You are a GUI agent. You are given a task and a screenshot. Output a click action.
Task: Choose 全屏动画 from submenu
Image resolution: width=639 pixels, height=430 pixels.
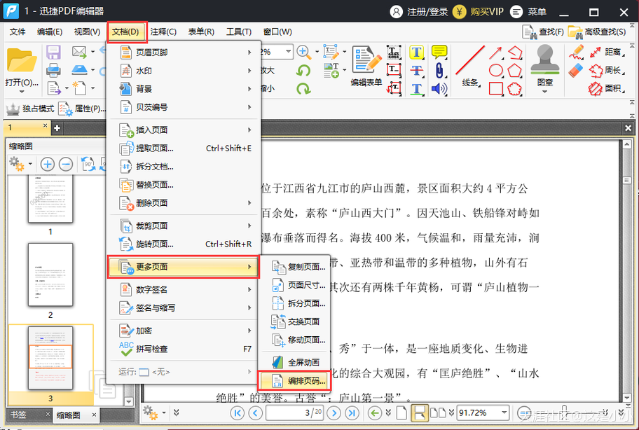[x=294, y=362]
